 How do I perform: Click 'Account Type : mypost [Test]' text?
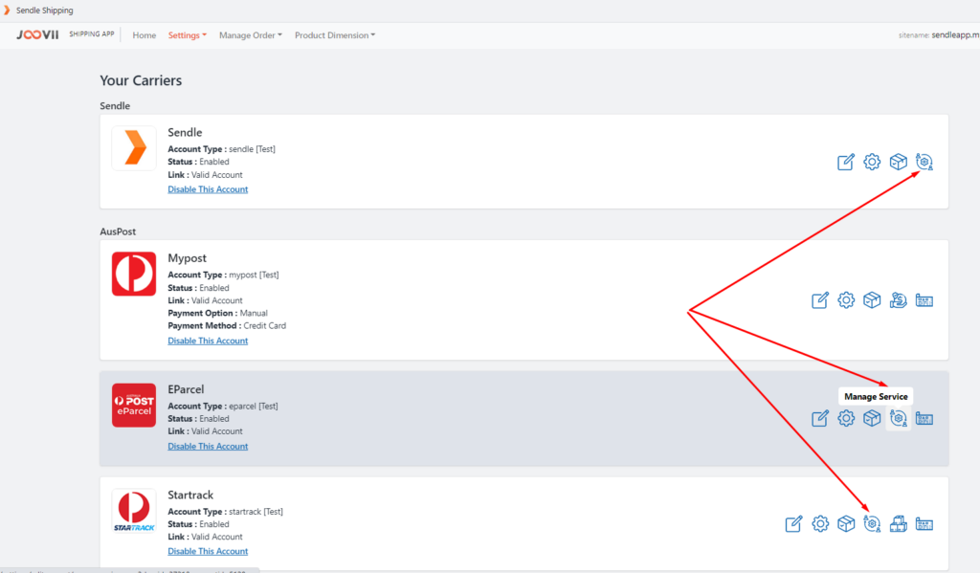coord(223,275)
